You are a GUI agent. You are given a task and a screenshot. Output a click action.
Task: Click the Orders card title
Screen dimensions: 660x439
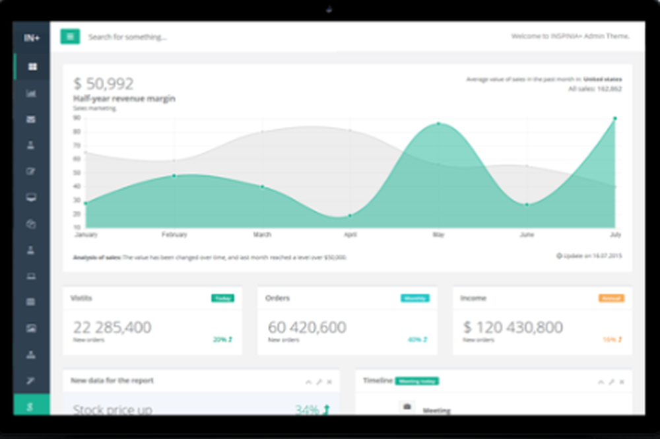277,298
